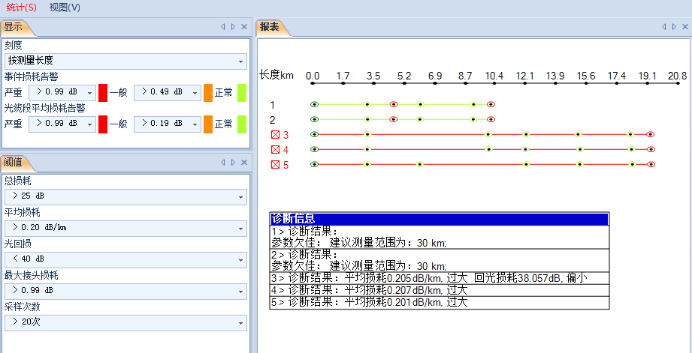Close the 阈值 panel with X icon

click(243, 162)
